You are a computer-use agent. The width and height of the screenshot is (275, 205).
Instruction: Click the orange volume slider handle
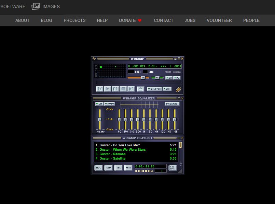click(143, 78)
